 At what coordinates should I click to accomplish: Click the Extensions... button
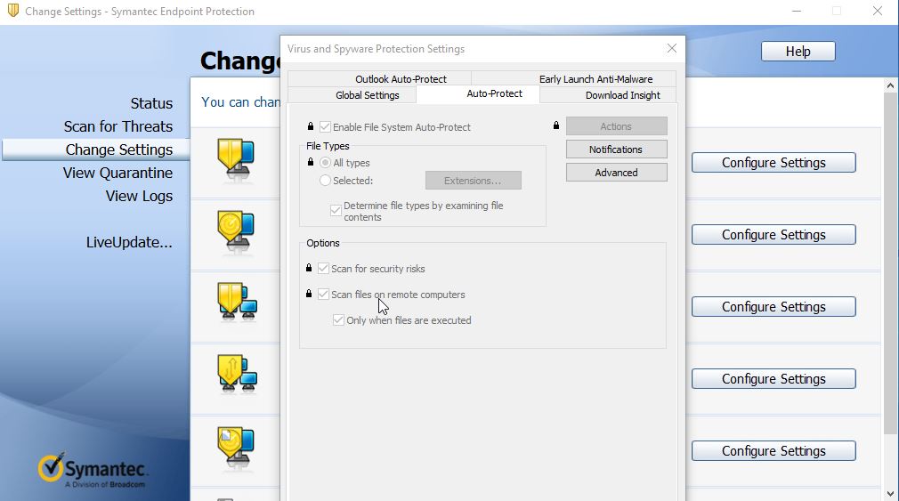(x=473, y=181)
